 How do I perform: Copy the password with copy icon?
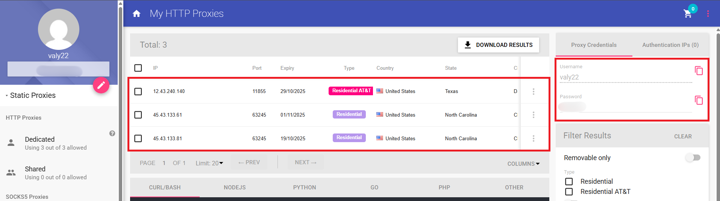tap(699, 100)
